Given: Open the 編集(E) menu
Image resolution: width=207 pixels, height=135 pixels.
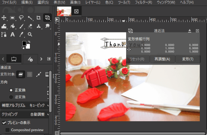Looking at the screenshot, I should pos(27,2).
